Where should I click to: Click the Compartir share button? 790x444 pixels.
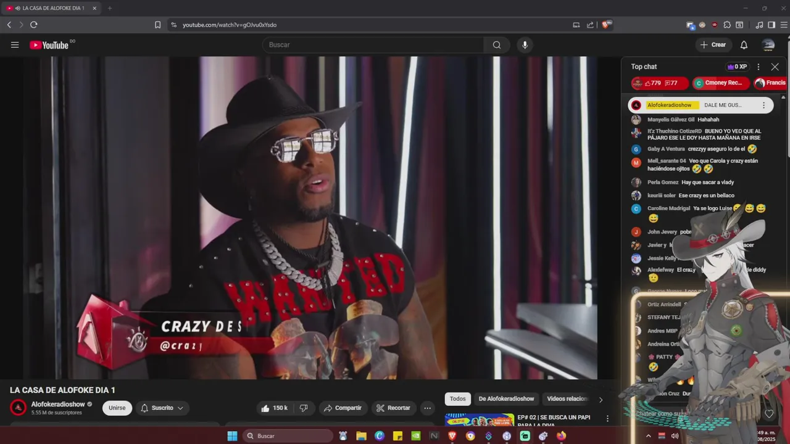[343, 408]
